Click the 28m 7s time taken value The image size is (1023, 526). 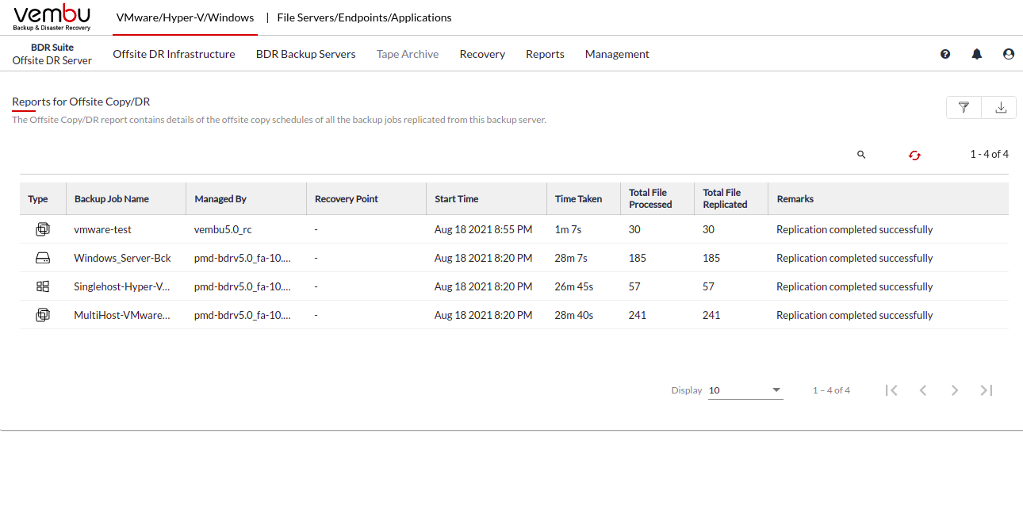click(x=571, y=258)
